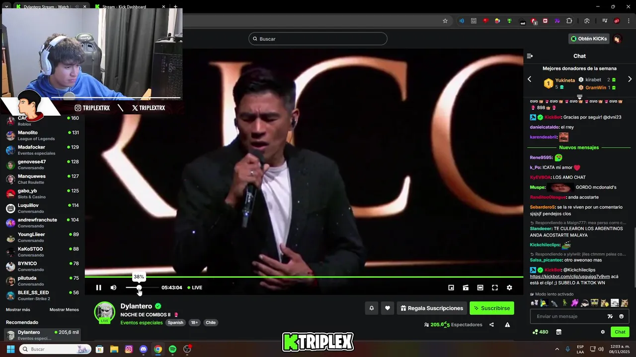Image resolution: width=636 pixels, height=357 pixels.
Task: Toggle notifications bell for Dylantero
Action: tap(371, 308)
